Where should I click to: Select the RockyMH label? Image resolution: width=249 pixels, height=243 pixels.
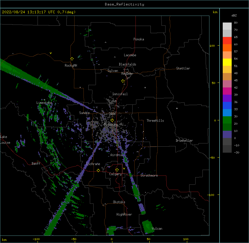(71, 66)
